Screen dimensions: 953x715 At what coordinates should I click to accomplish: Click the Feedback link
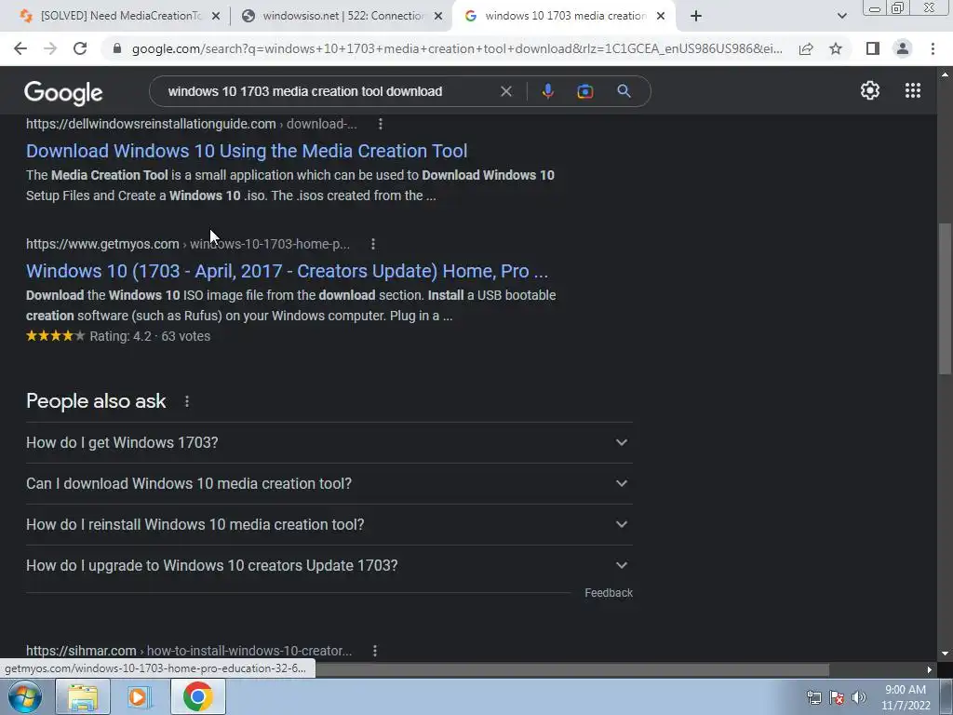tap(609, 593)
